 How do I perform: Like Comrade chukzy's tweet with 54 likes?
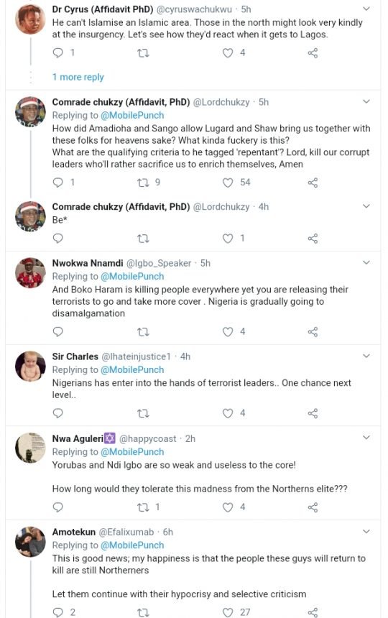(228, 183)
